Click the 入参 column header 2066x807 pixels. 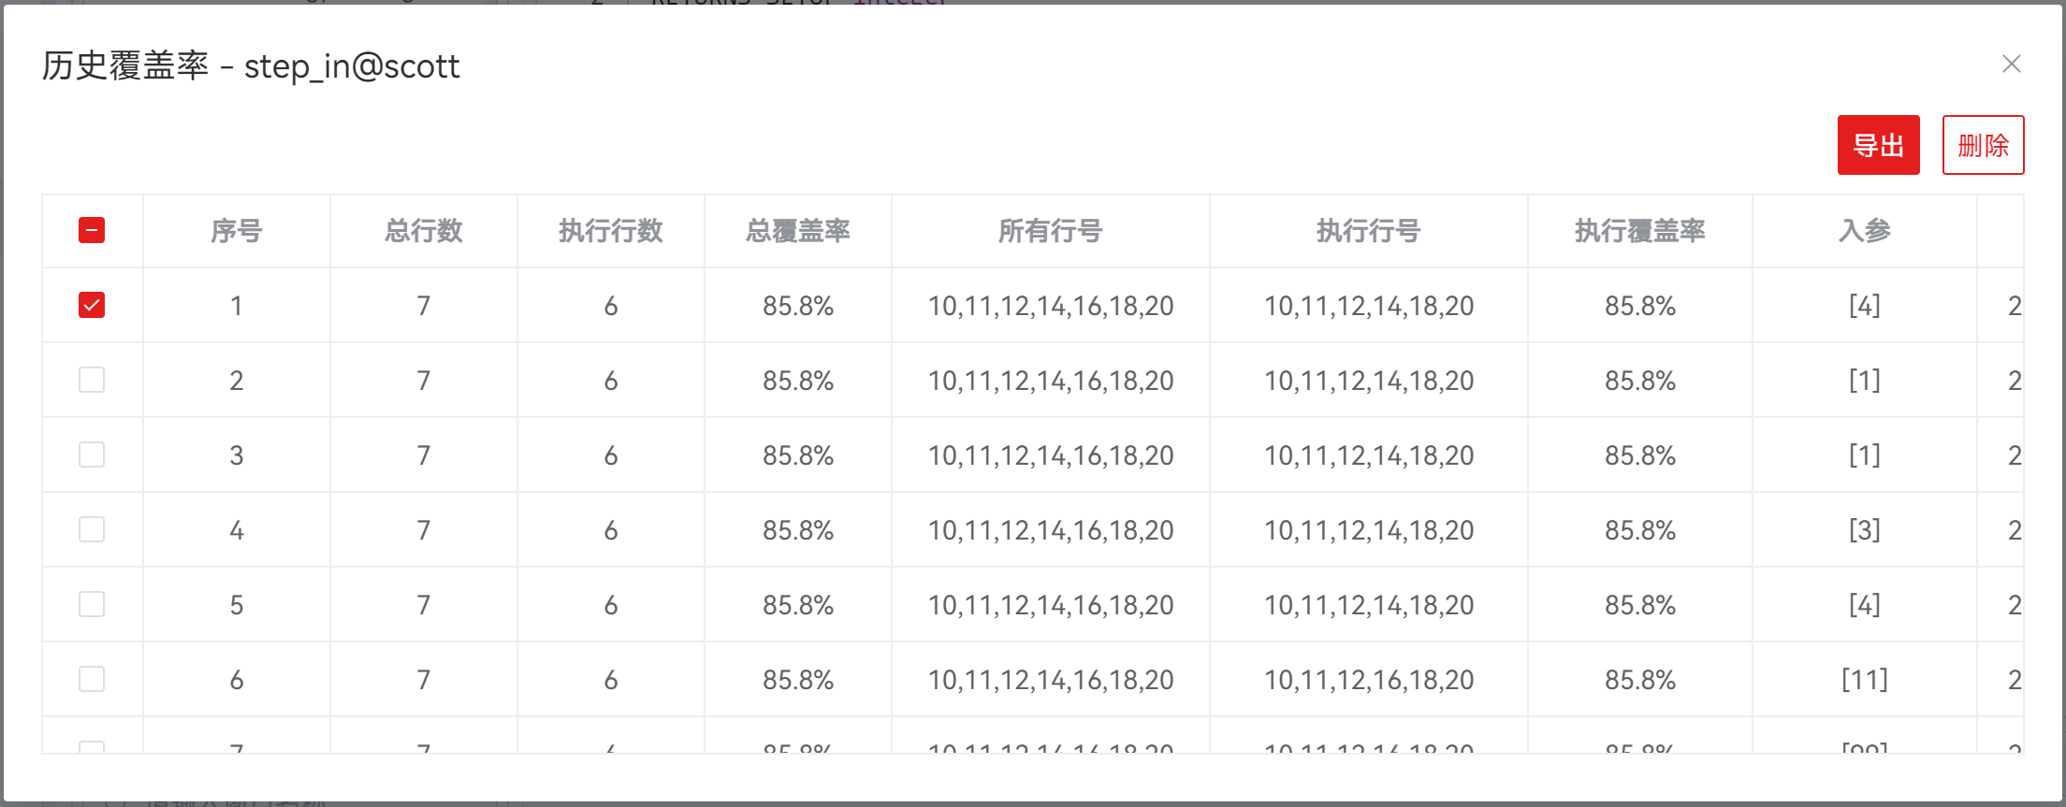(1864, 231)
